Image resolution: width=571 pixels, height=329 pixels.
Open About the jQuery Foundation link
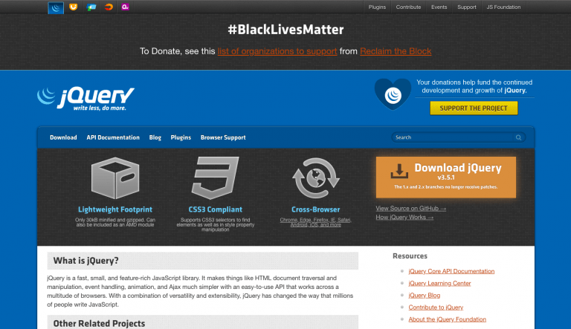click(x=447, y=319)
